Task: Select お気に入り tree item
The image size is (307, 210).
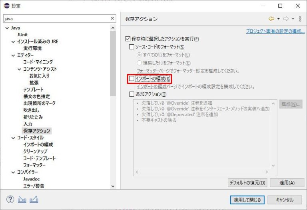Action: (x=40, y=76)
